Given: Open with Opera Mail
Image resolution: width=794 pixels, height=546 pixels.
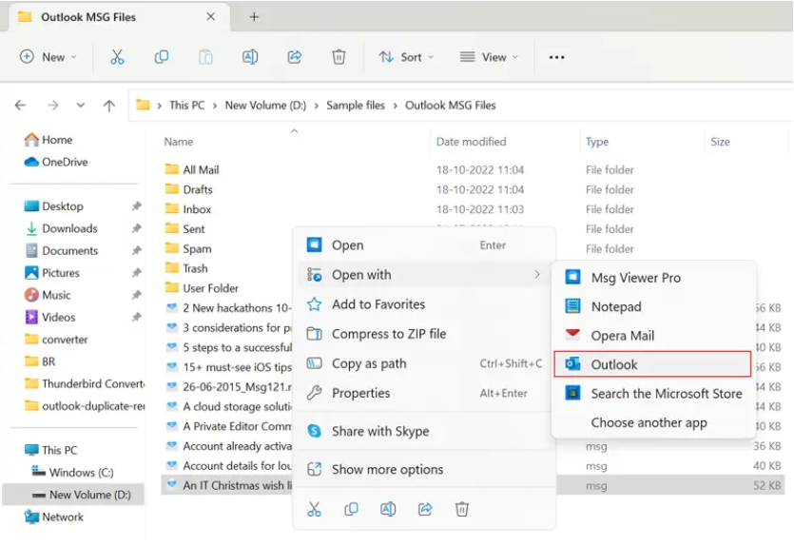Looking at the screenshot, I should pos(652,335).
